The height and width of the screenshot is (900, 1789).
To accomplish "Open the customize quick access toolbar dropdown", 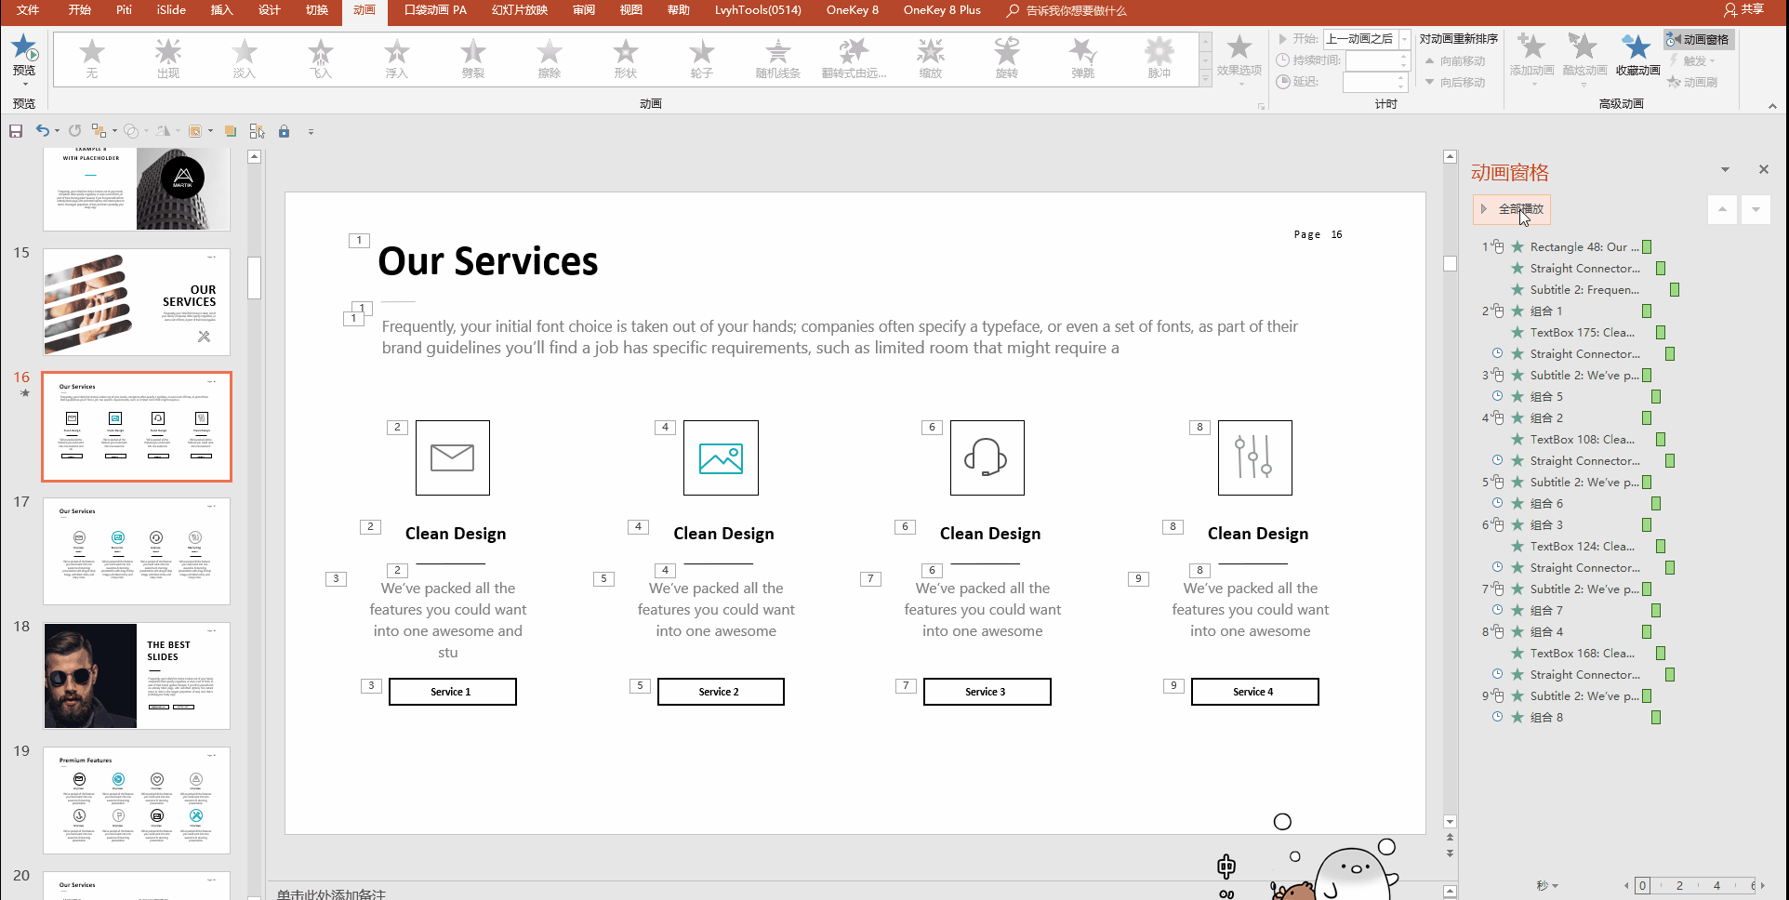I will coord(311,132).
